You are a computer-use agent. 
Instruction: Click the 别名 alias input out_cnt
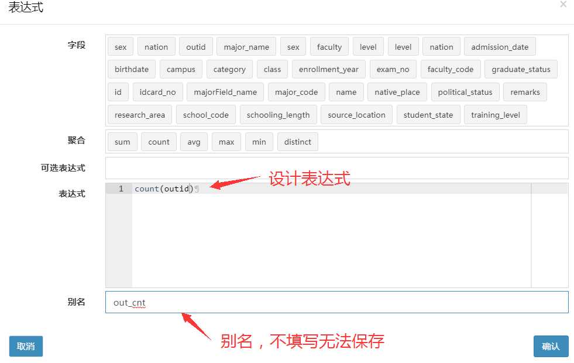(337, 302)
